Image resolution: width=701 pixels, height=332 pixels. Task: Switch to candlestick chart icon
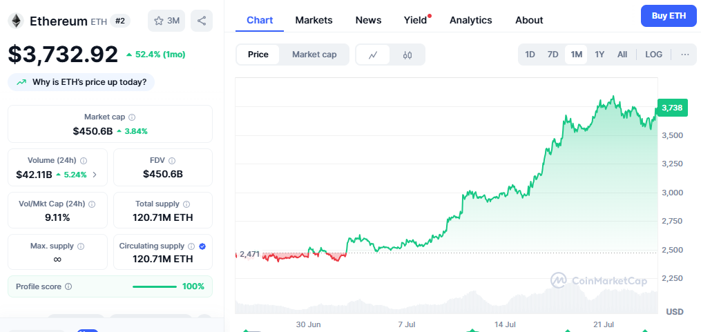407,55
